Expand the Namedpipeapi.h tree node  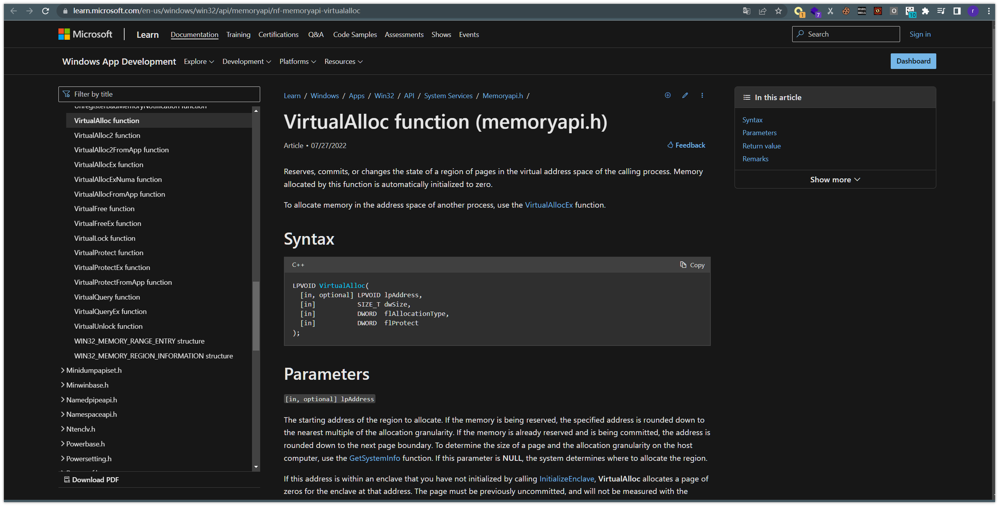63,400
